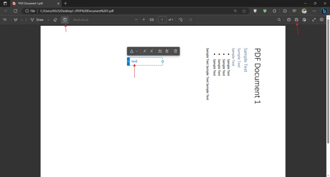
Task: Enter full screen view
Action: (x=314, y=19)
